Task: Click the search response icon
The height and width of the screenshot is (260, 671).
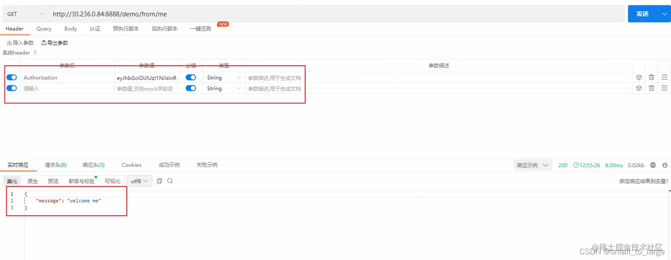Action: pyautogui.click(x=170, y=181)
